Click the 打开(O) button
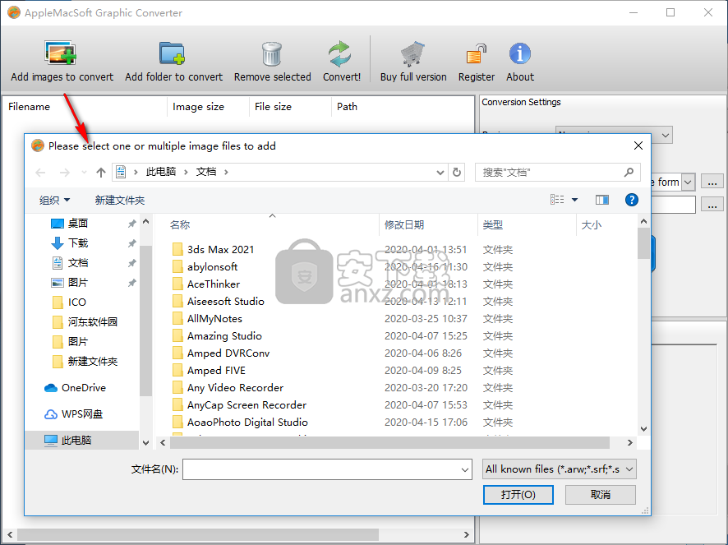 tap(518, 495)
